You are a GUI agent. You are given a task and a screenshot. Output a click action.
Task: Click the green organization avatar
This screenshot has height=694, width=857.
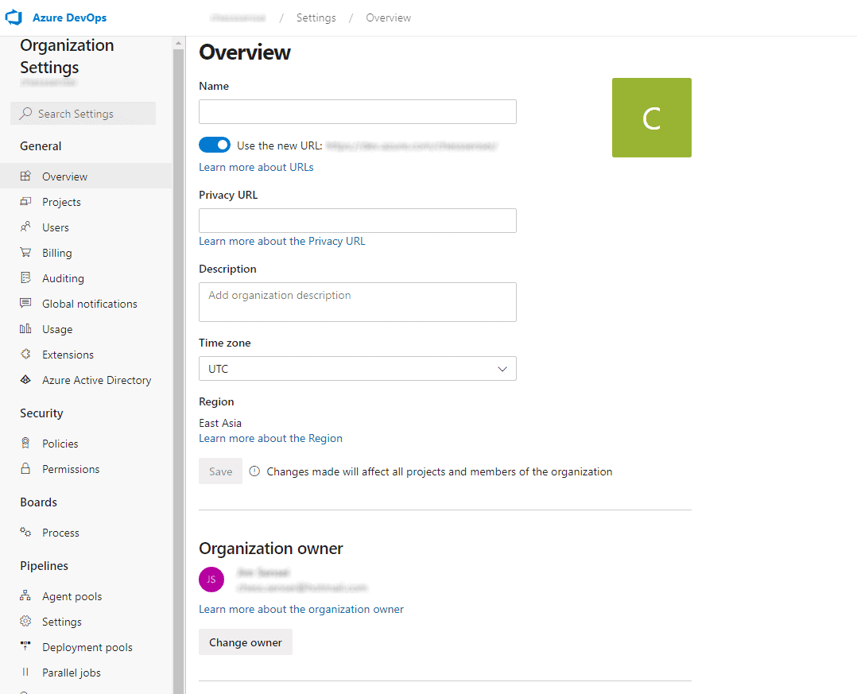point(651,117)
